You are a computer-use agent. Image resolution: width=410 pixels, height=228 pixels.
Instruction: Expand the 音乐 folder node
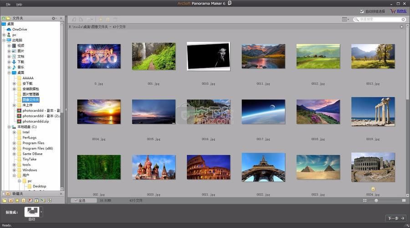tap(9, 67)
